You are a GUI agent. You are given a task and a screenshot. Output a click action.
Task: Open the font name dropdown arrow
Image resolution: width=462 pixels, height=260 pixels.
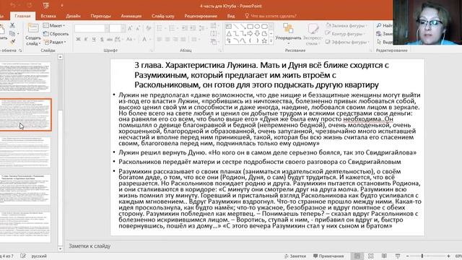(x=107, y=28)
